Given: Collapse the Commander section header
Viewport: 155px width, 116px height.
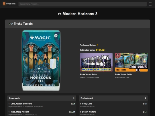Looking at the screenshot, I should (42, 98).
